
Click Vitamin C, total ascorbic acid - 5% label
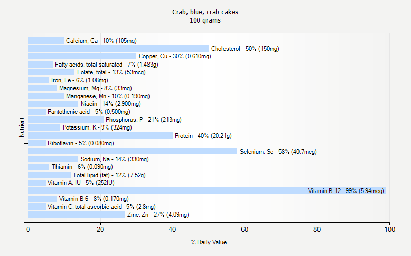coord(101,207)
